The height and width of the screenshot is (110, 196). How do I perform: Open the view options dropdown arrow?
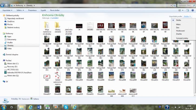click(183, 10)
